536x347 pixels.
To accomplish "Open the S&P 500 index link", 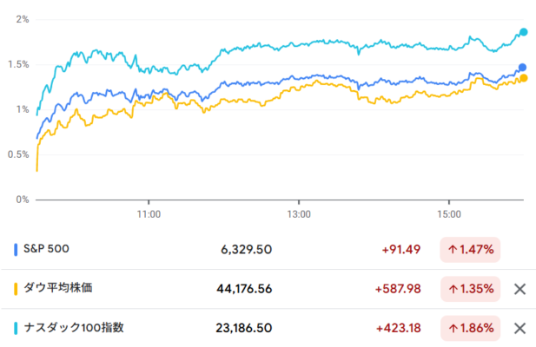I will 46,249.
